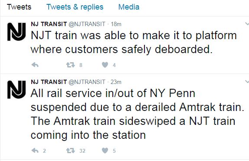Open @NJTRANSIT handle on the second tweet
Screen dimensions: 249x161
pyautogui.click(x=87, y=82)
